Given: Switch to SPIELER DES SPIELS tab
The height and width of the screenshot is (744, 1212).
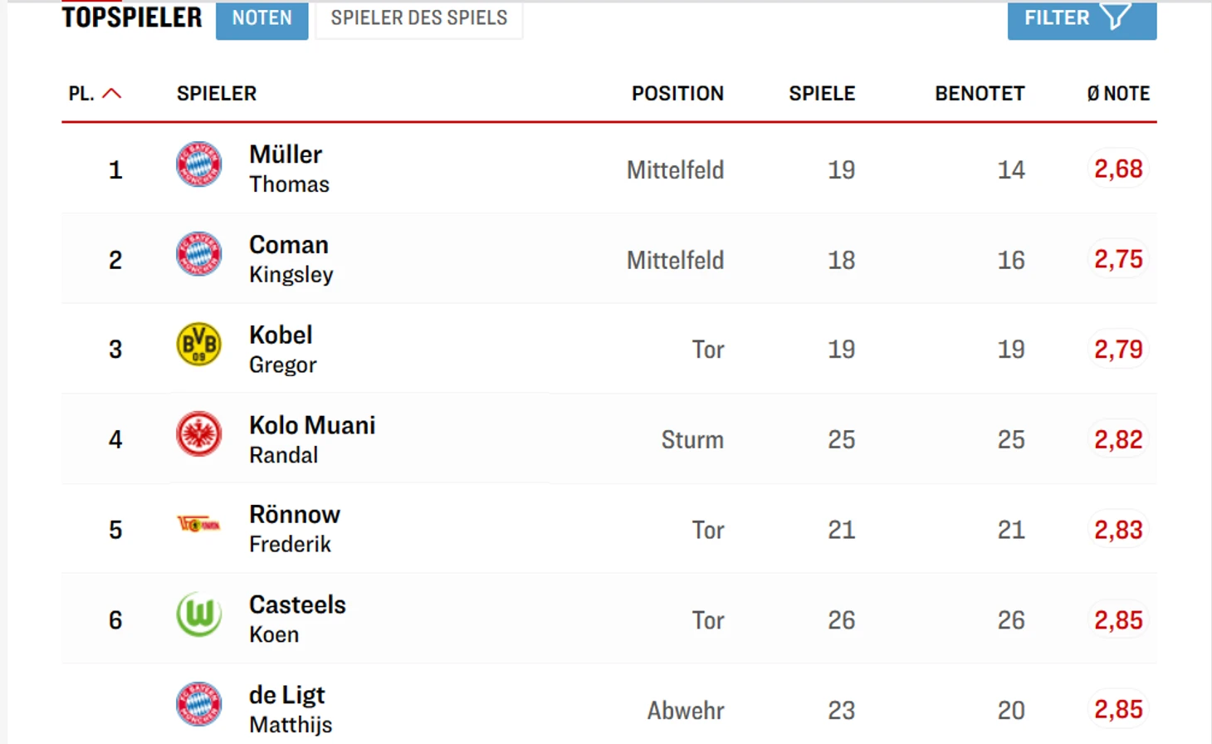Looking at the screenshot, I should [419, 19].
